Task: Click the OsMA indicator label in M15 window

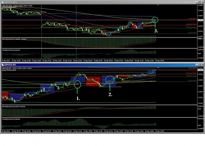Action: pyautogui.click(x=11, y=50)
